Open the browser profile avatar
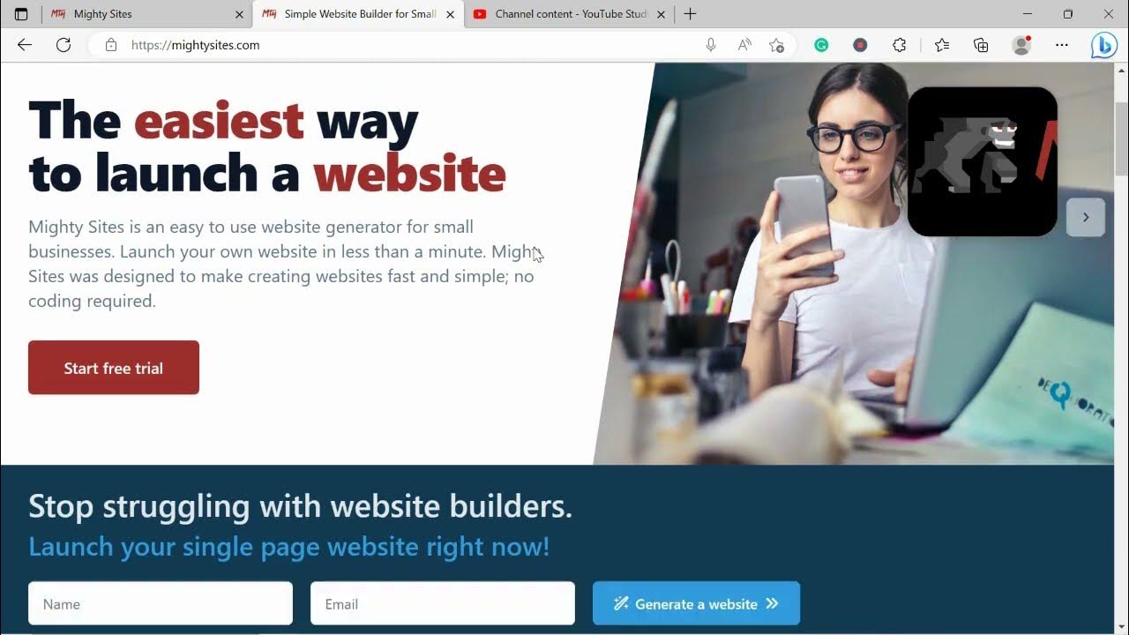This screenshot has height=635, width=1129. 1021,45
